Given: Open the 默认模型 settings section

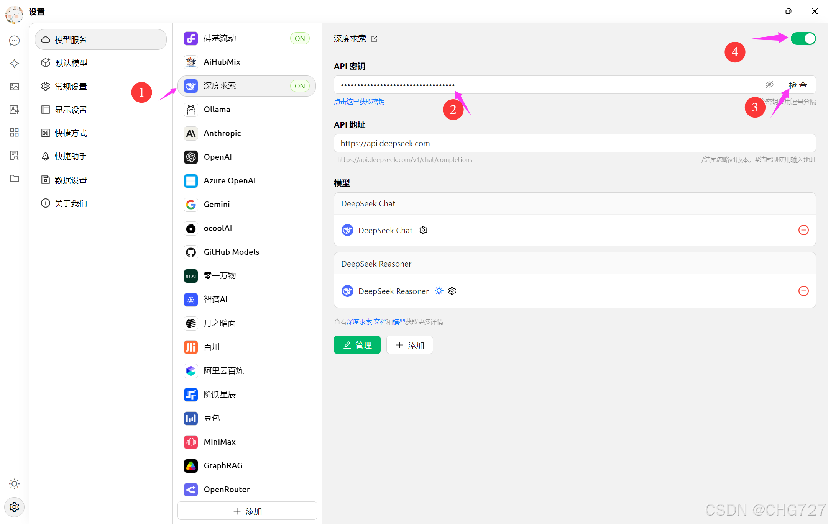Looking at the screenshot, I should pyautogui.click(x=71, y=63).
